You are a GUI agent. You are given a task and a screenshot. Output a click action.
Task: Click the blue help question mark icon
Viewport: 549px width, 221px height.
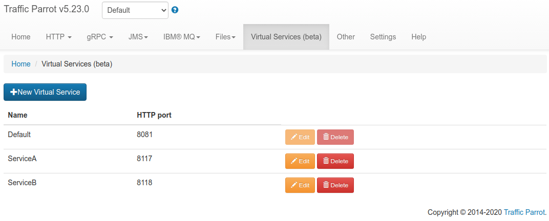pyautogui.click(x=175, y=10)
